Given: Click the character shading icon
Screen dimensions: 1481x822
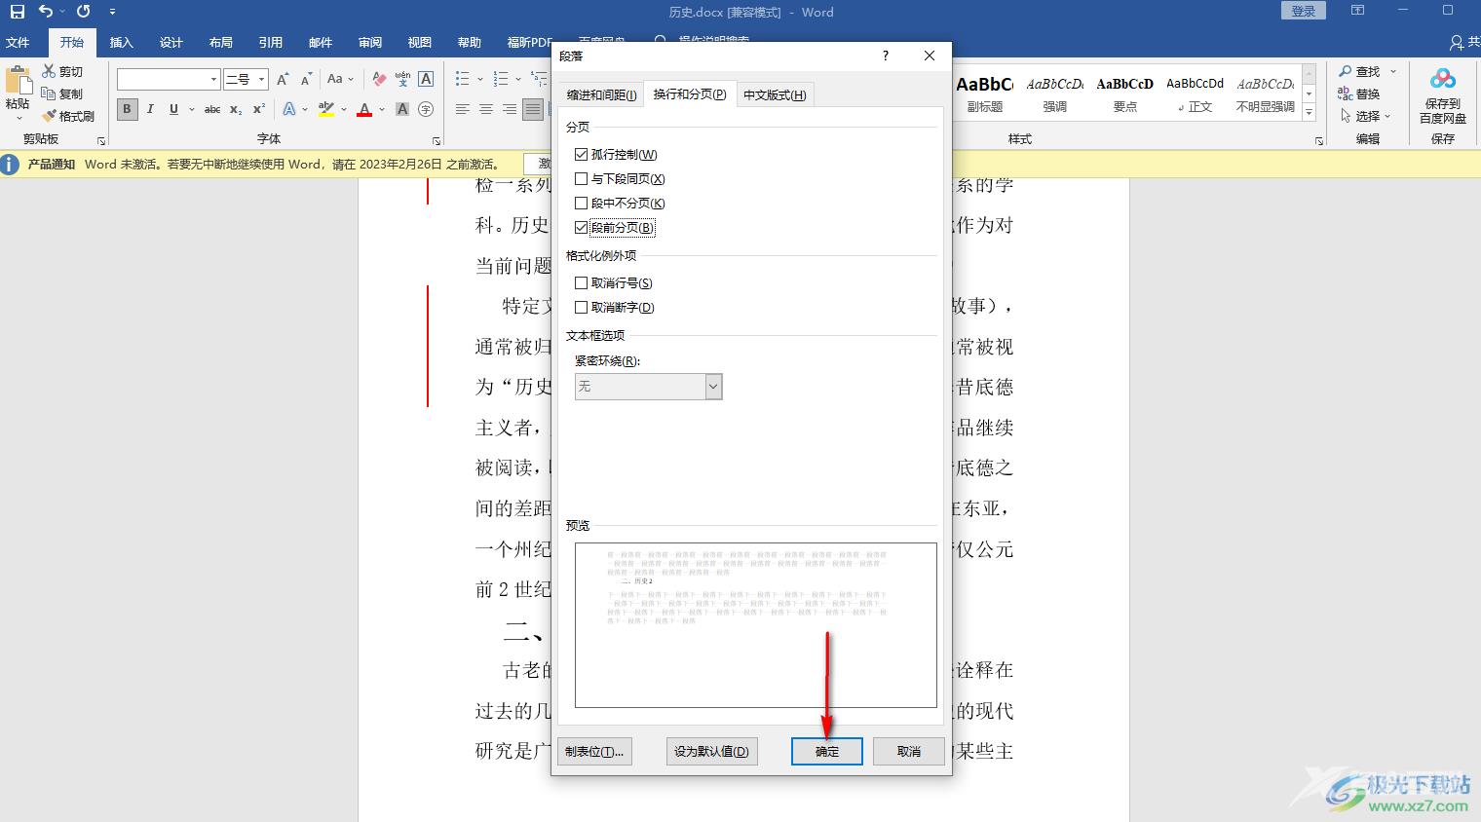Looking at the screenshot, I should point(402,109).
